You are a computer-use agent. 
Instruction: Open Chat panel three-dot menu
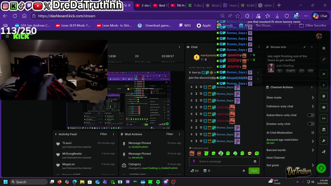pos(259,47)
